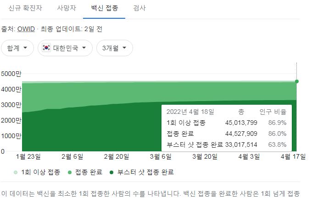
Task: Click the 4000만 y-axis label
Action: pos(11,89)
